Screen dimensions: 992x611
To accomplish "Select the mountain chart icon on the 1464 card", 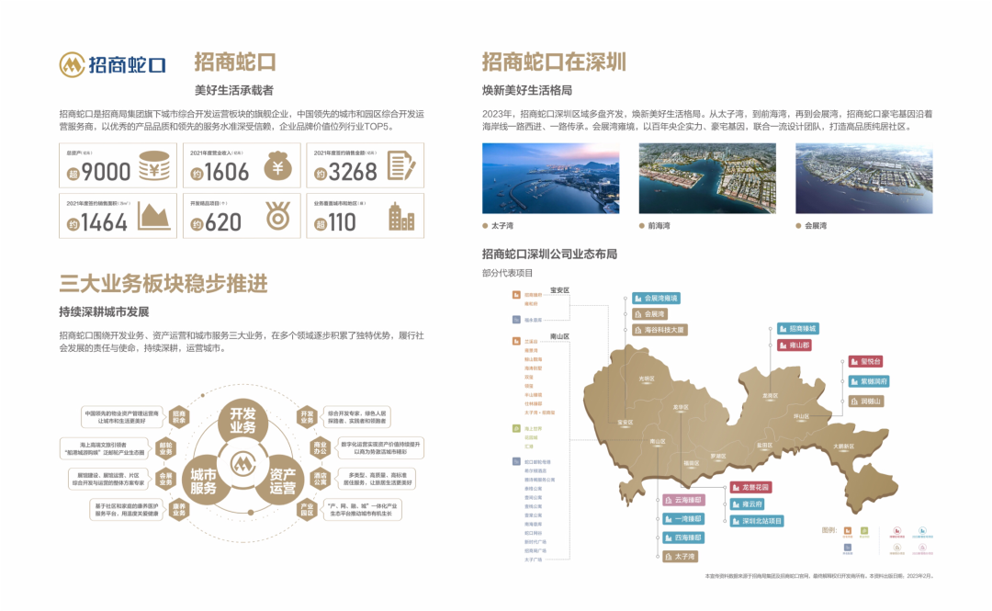I will coord(152,215).
